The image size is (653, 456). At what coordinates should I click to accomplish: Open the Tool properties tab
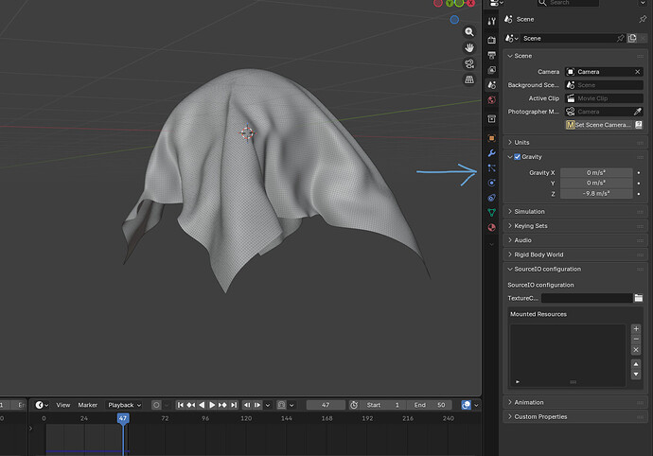click(492, 21)
